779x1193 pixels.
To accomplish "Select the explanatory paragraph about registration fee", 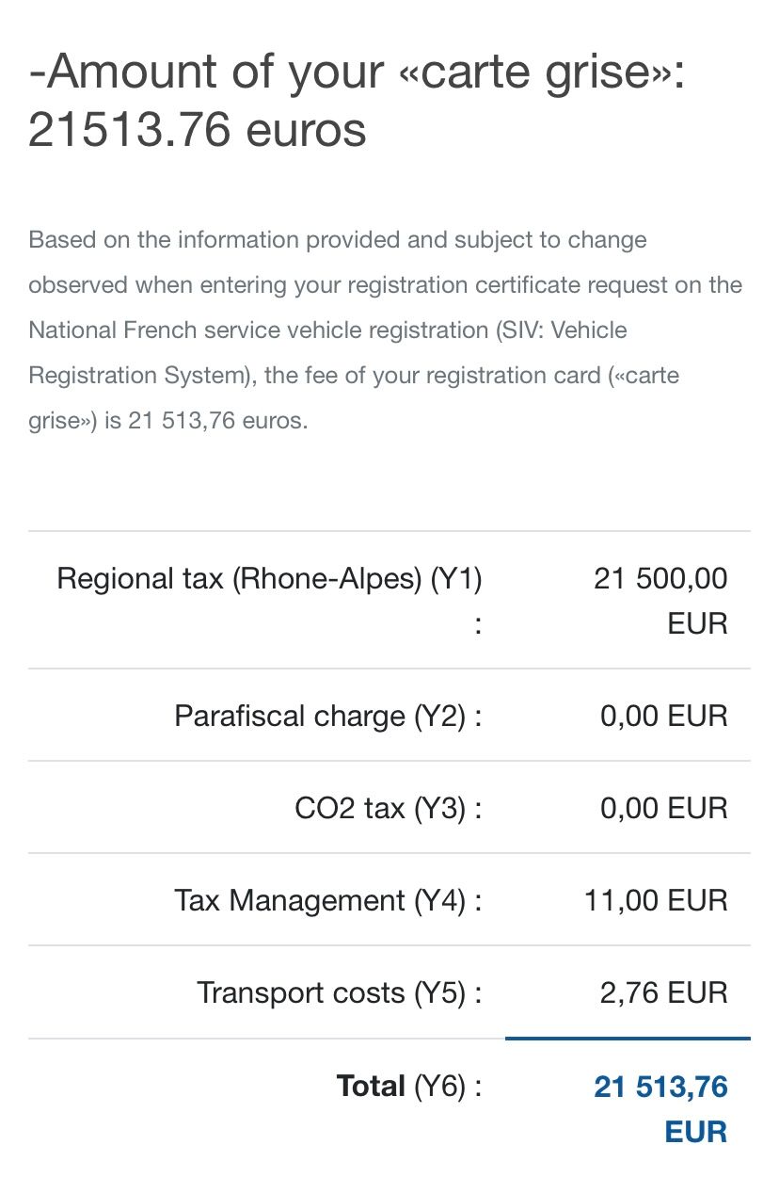I will (386, 330).
